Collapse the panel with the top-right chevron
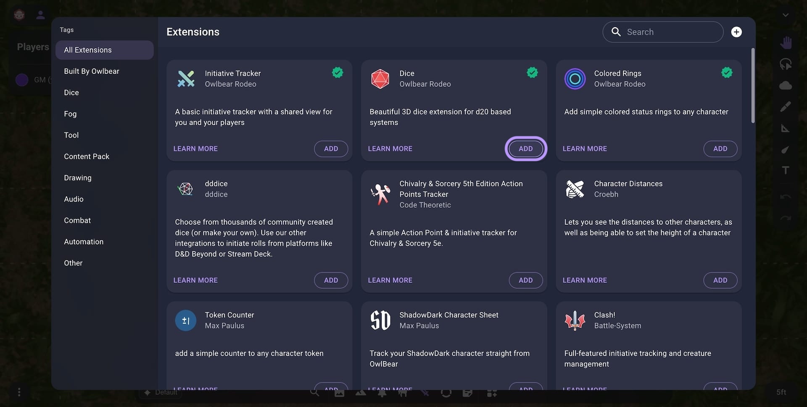The width and height of the screenshot is (807, 407). point(786,14)
